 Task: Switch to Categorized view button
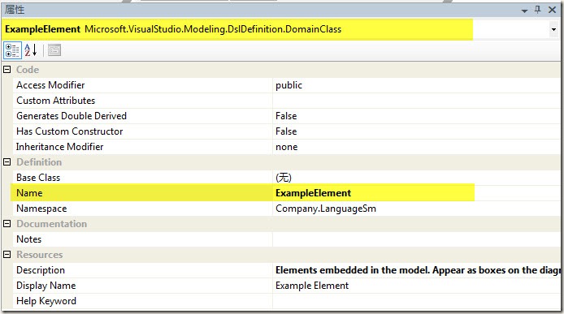coord(12,50)
